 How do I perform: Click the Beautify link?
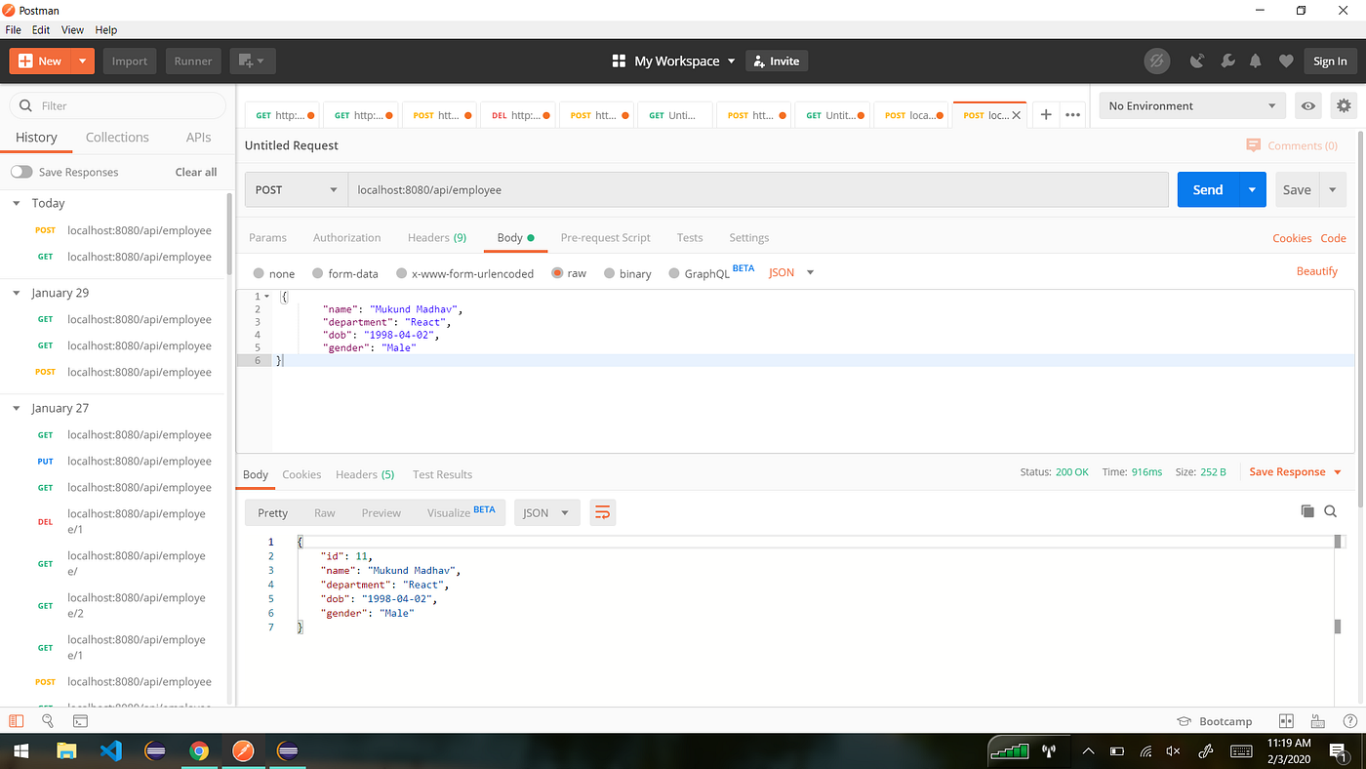(x=1317, y=271)
